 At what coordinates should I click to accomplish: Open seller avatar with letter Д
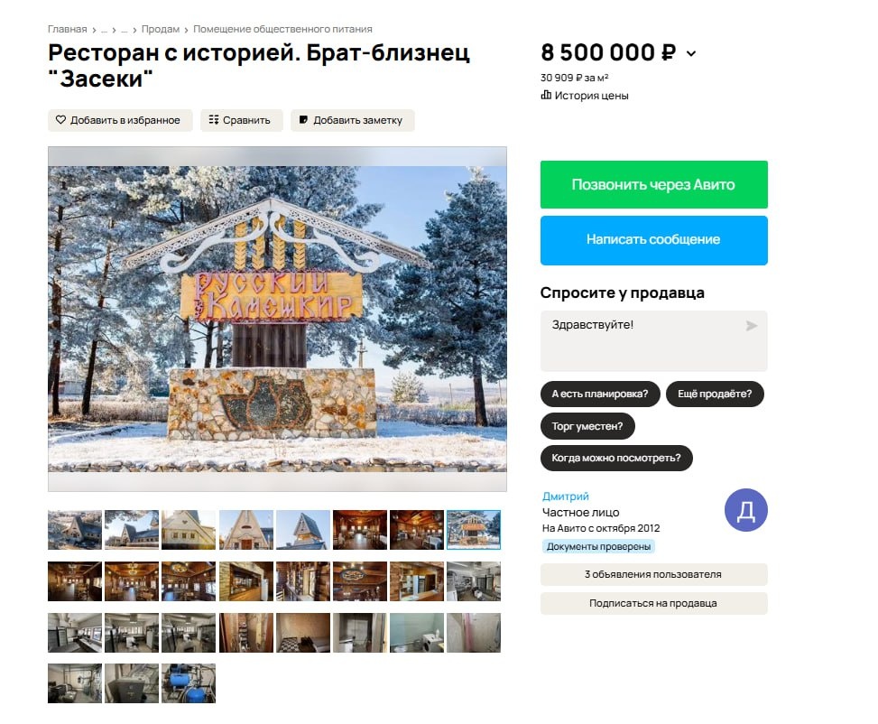pos(746,510)
